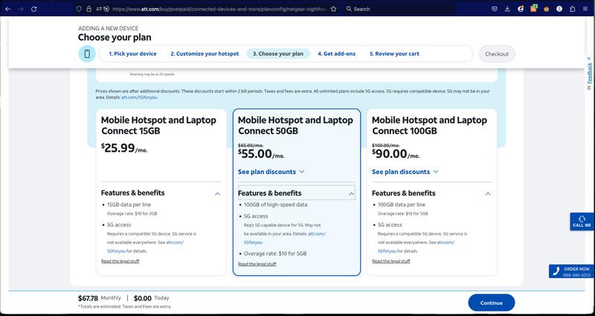This screenshot has height=316, width=595.
Task: Click the ORDER NOW phone banner
Action: (x=571, y=271)
